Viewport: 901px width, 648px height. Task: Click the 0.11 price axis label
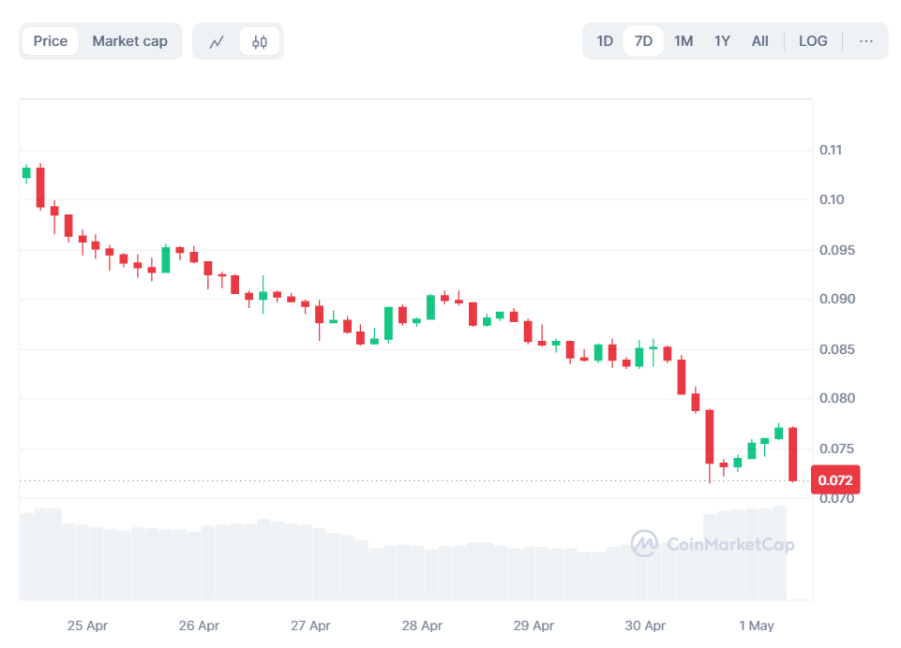pyautogui.click(x=831, y=150)
